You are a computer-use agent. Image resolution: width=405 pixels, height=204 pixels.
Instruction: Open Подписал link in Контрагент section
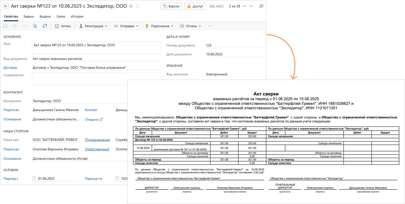pyautogui.click(x=11, y=110)
